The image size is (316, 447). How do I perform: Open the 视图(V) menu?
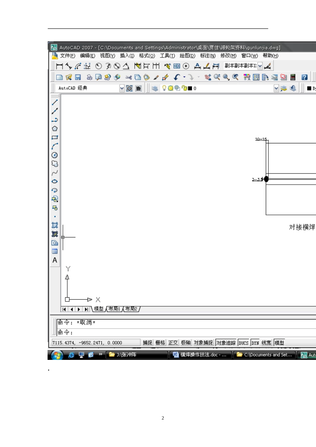pyautogui.click(x=107, y=56)
